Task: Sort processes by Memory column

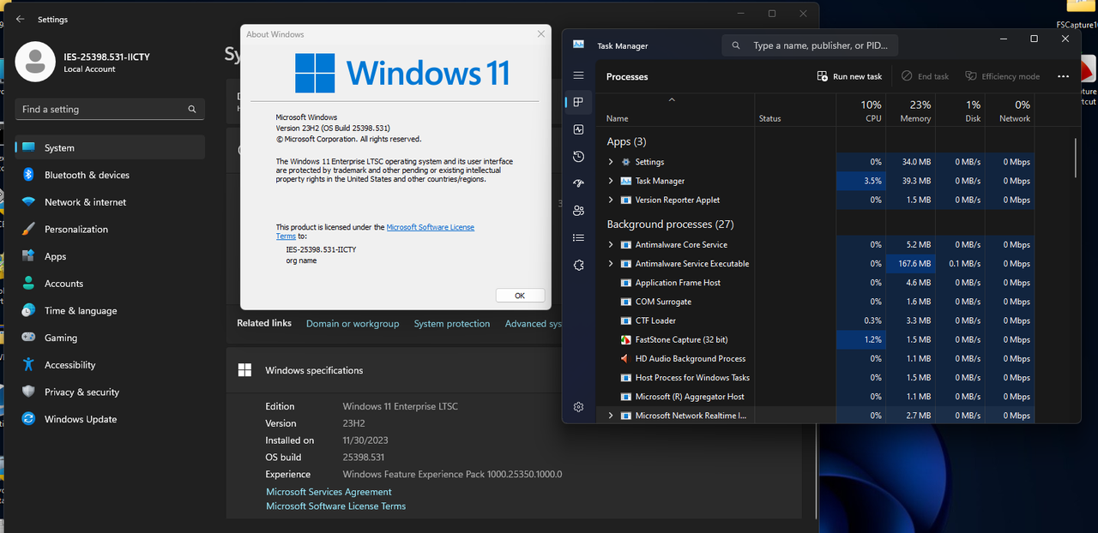Action: 911,111
